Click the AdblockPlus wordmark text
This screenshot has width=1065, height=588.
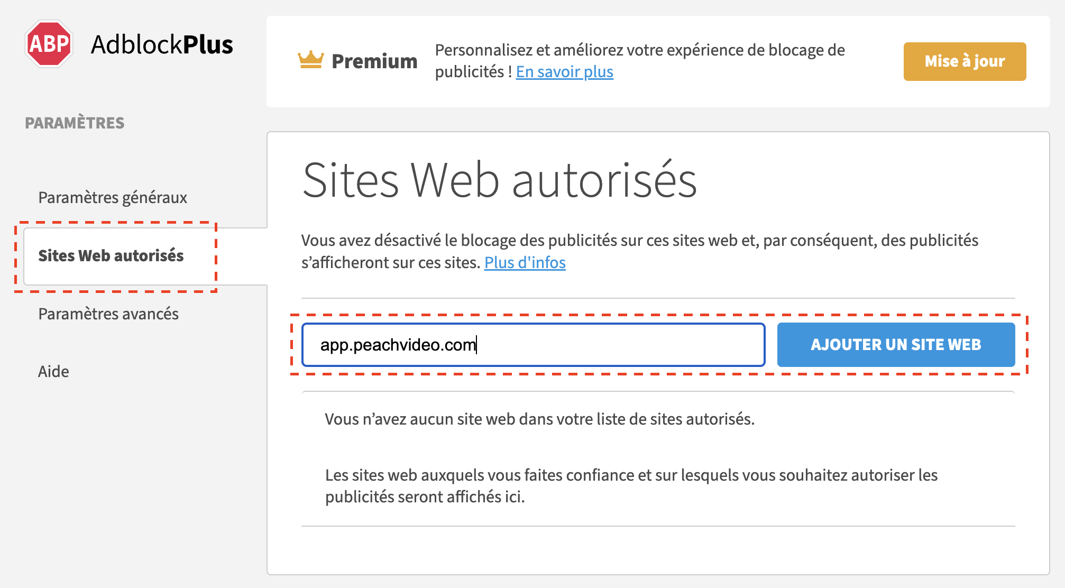pos(162,44)
